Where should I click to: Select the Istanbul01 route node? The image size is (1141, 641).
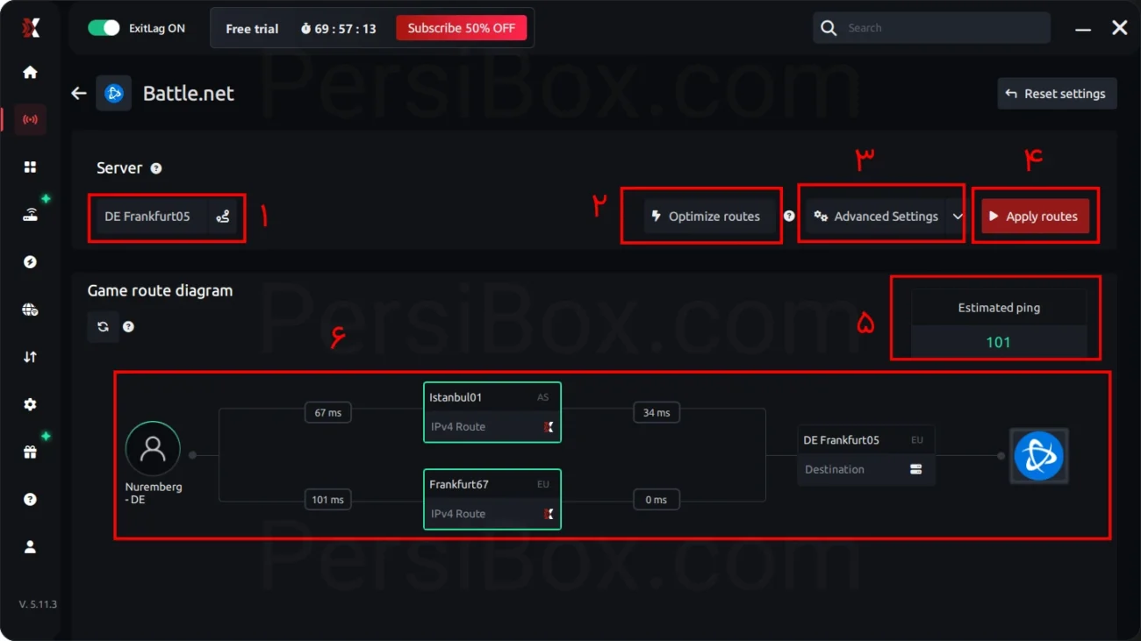[x=492, y=412]
